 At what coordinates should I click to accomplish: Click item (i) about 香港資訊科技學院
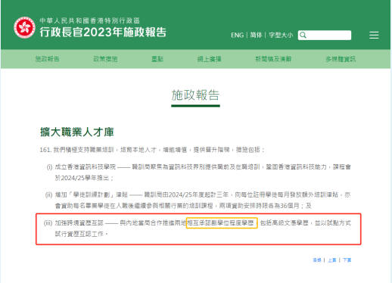[x=199, y=173]
